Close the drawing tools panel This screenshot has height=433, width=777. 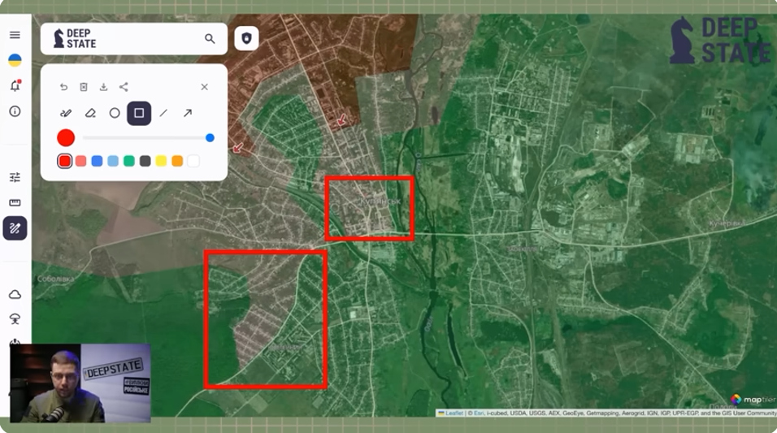click(204, 87)
